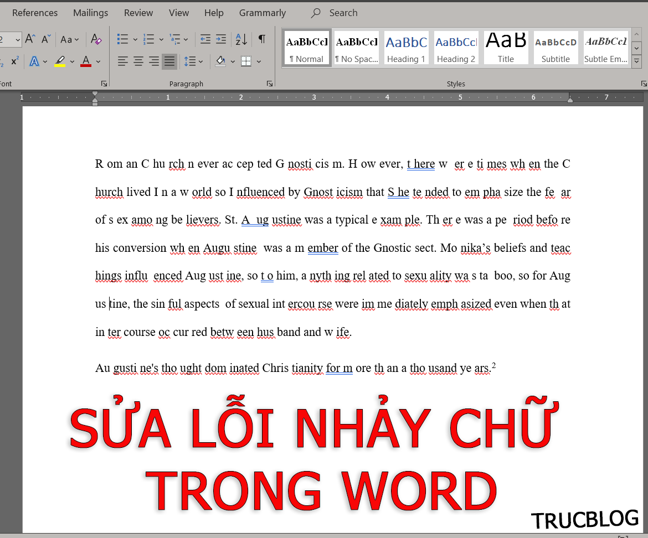Screen dimensions: 648x538
Task: Switch to the Review tab
Action: [x=138, y=13]
